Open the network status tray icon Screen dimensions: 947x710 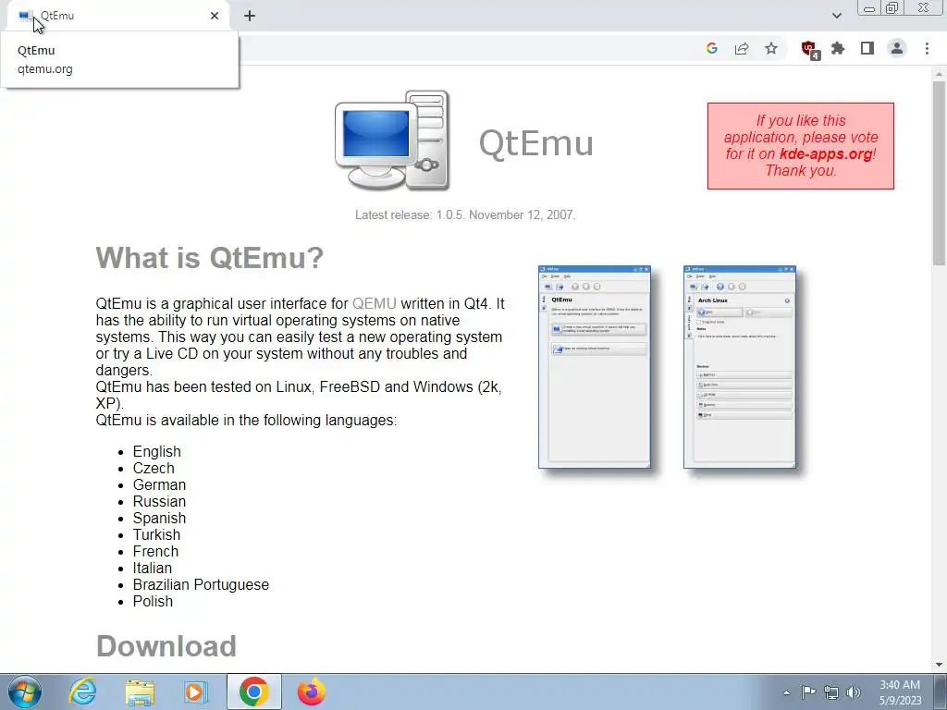(831, 692)
